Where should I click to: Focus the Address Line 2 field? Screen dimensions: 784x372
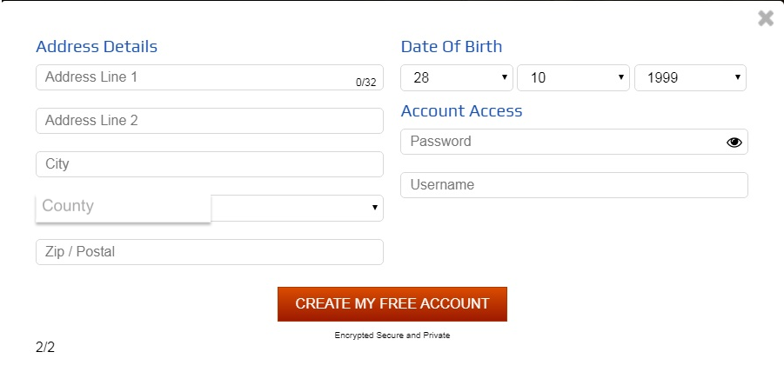(209, 121)
